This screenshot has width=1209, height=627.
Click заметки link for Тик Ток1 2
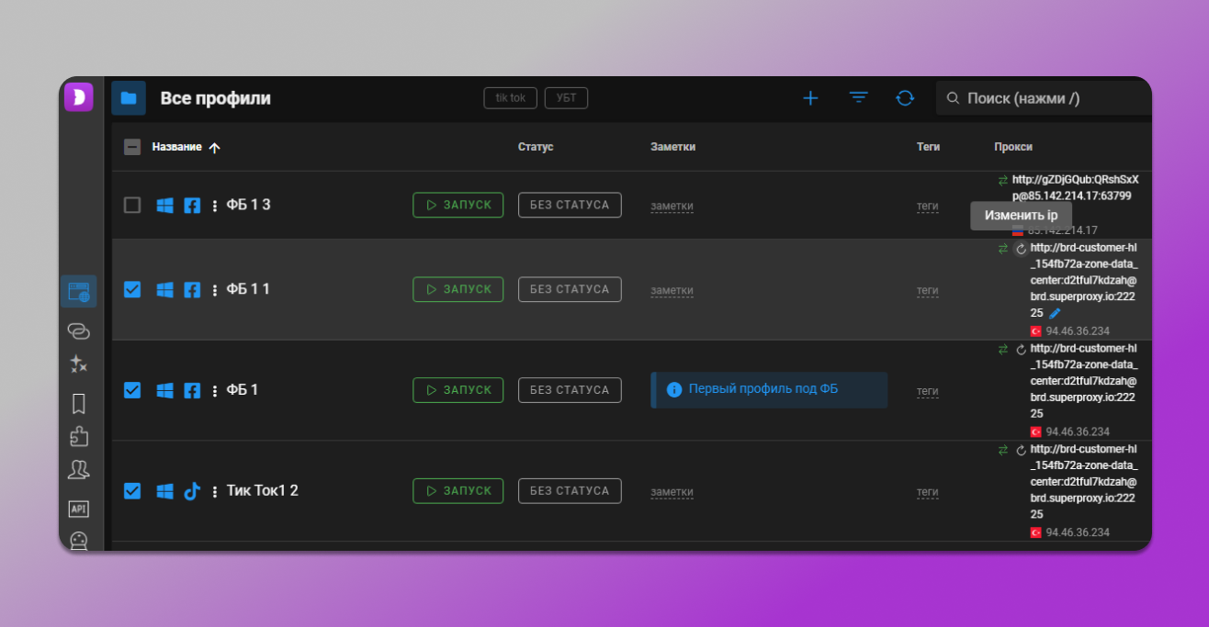click(x=672, y=492)
